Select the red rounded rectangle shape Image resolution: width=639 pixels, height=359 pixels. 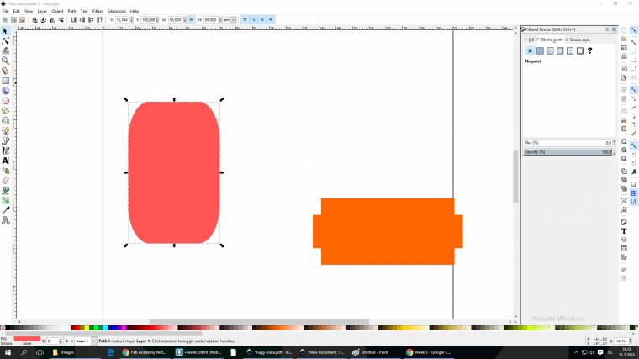174,173
